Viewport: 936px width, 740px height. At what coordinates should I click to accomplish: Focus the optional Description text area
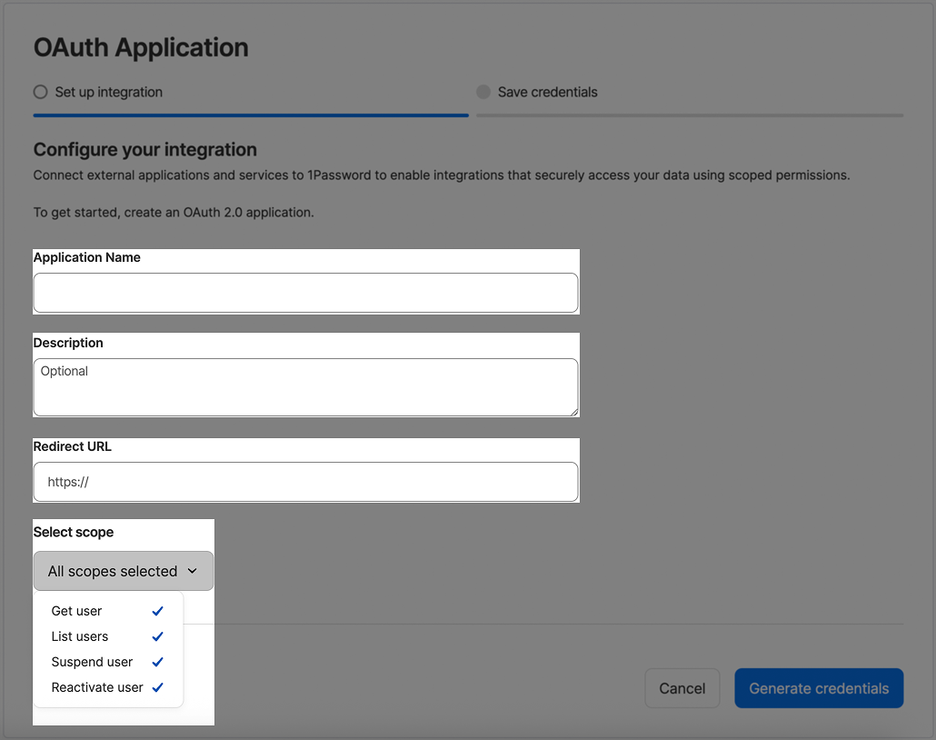pos(305,386)
